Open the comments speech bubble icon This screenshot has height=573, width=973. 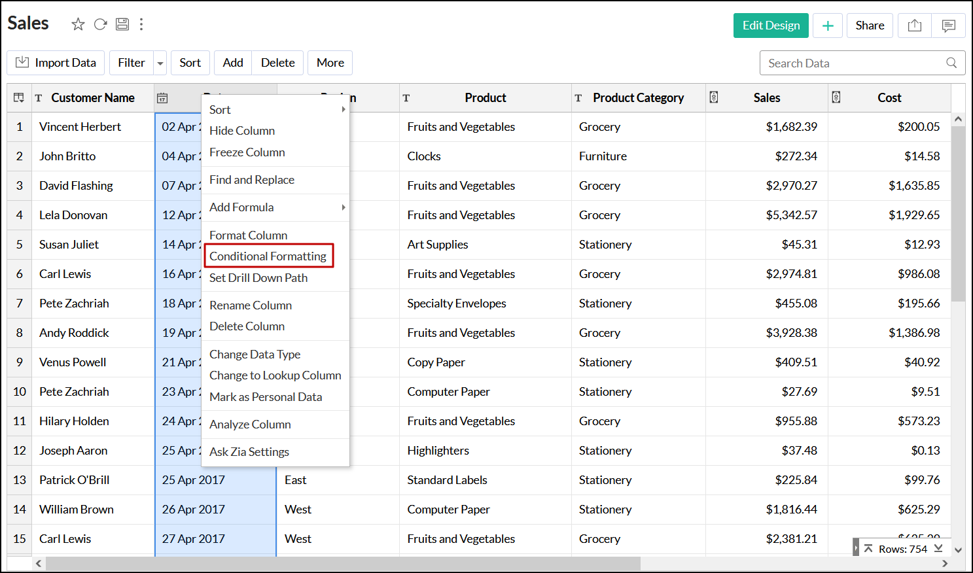(x=948, y=26)
